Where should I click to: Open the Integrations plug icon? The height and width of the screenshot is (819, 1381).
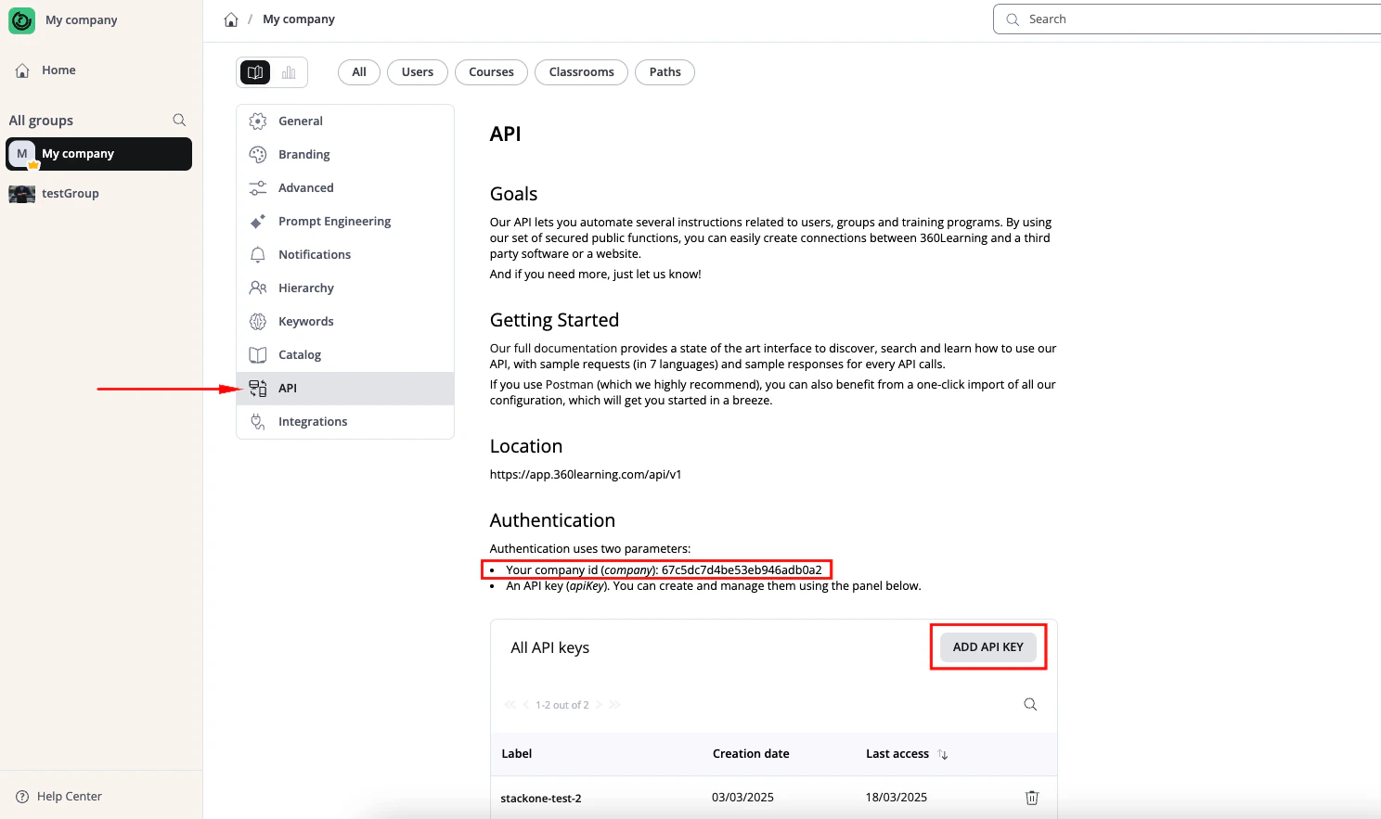[x=257, y=421]
